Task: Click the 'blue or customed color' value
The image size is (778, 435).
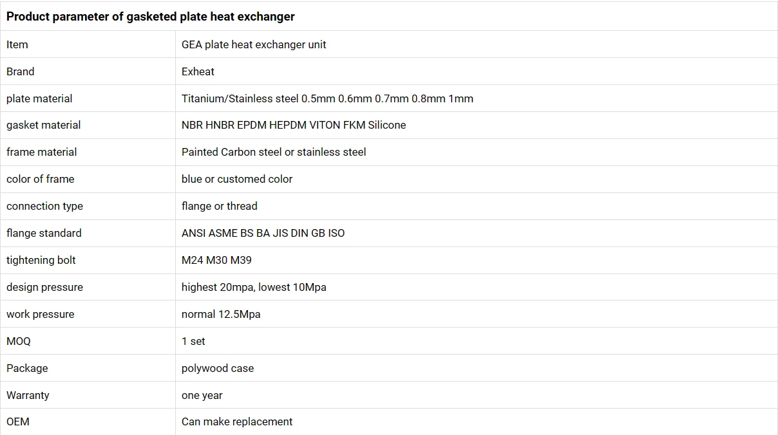Action: pos(237,179)
